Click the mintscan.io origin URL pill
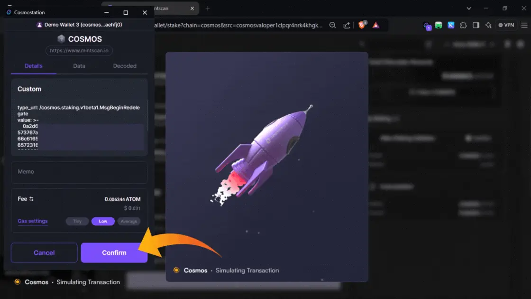The height and width of the screenshot is (299, 531). tap(79, 50)
